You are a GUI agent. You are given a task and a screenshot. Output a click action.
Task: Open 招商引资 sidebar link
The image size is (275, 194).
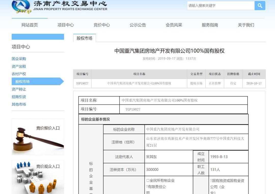point(19,97)
